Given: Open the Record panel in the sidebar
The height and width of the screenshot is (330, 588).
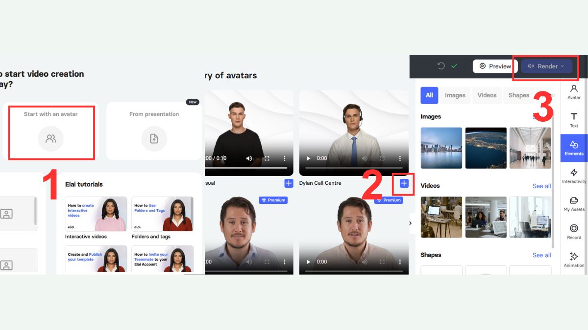Looking at the screenshot, I should click(x=574, y=232).
